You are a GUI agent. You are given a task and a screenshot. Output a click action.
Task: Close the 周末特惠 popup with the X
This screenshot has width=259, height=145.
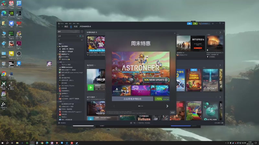[x=175, y=34]
